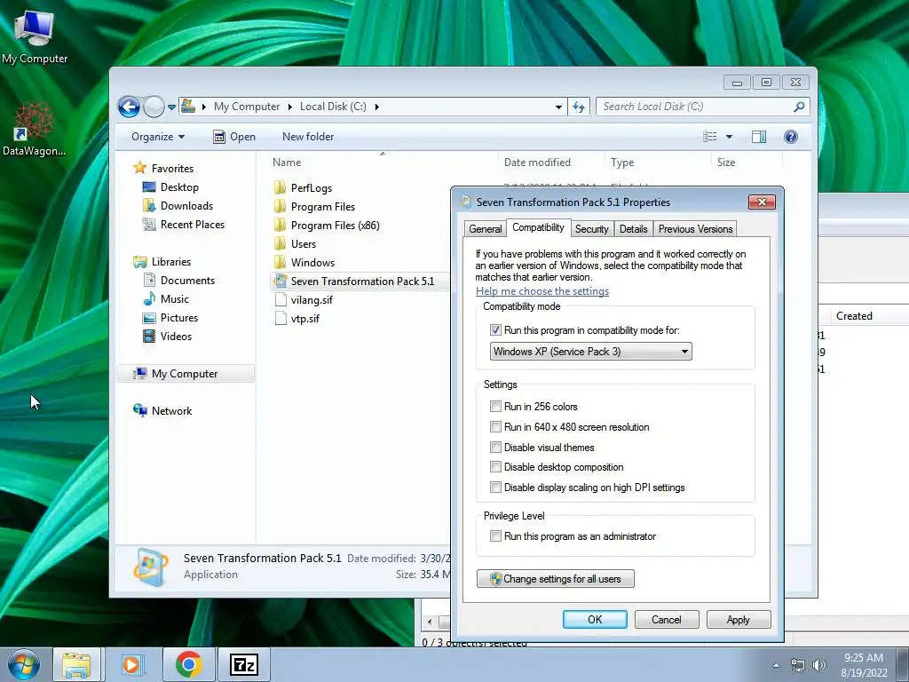Click the Forward navigation arrow in Explorer
This screenshot has height=682, width=909.
(x=154, y=107)
